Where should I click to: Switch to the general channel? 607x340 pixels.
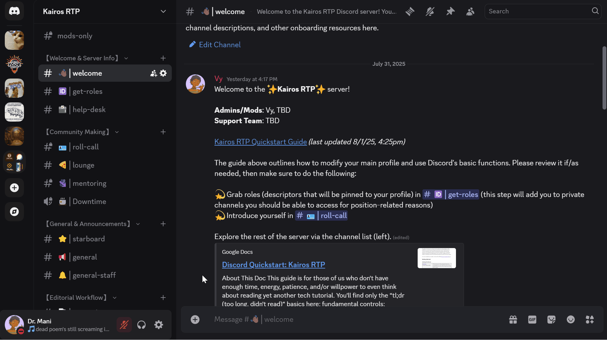coord(85,257)
